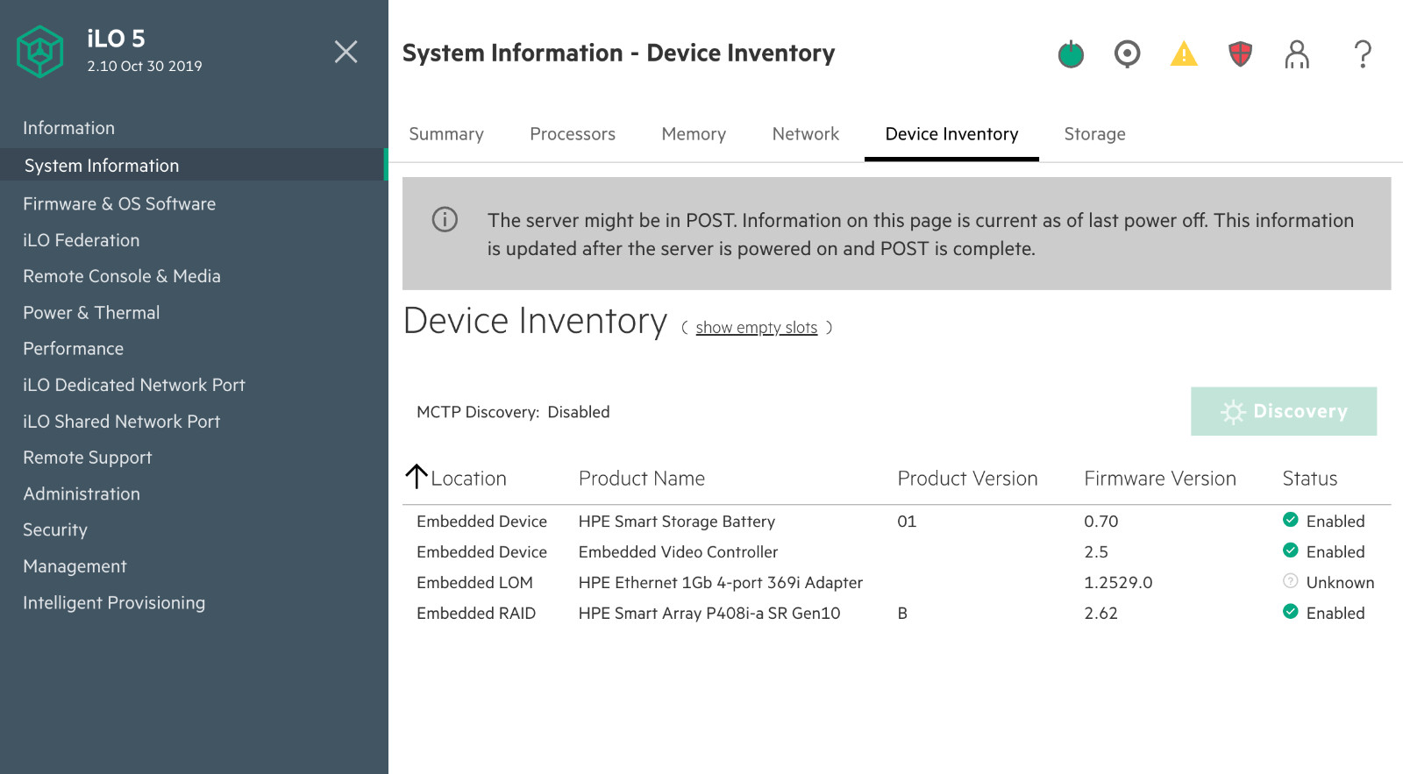Select HPE Ethernet 1Gb 4-port 369i Adapter
Screen dimensions: 1403x774
721,583
